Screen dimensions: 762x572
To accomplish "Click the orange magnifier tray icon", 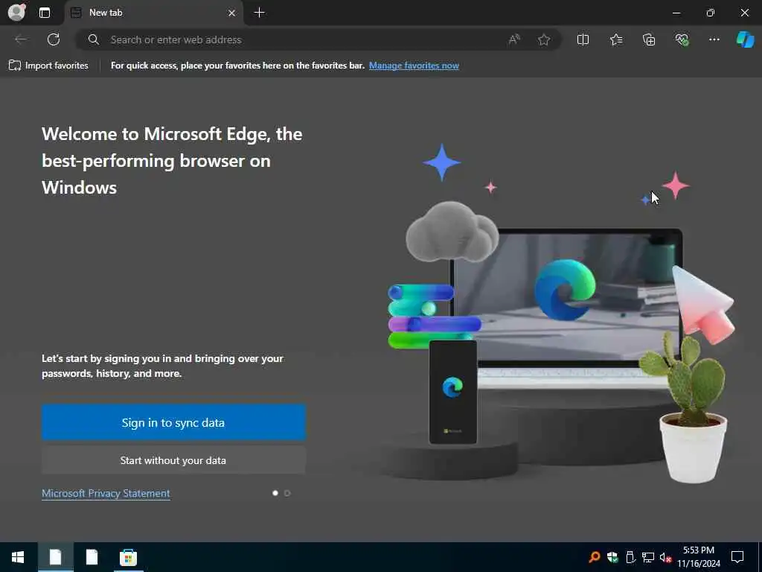I will click(x=594, y=557).
